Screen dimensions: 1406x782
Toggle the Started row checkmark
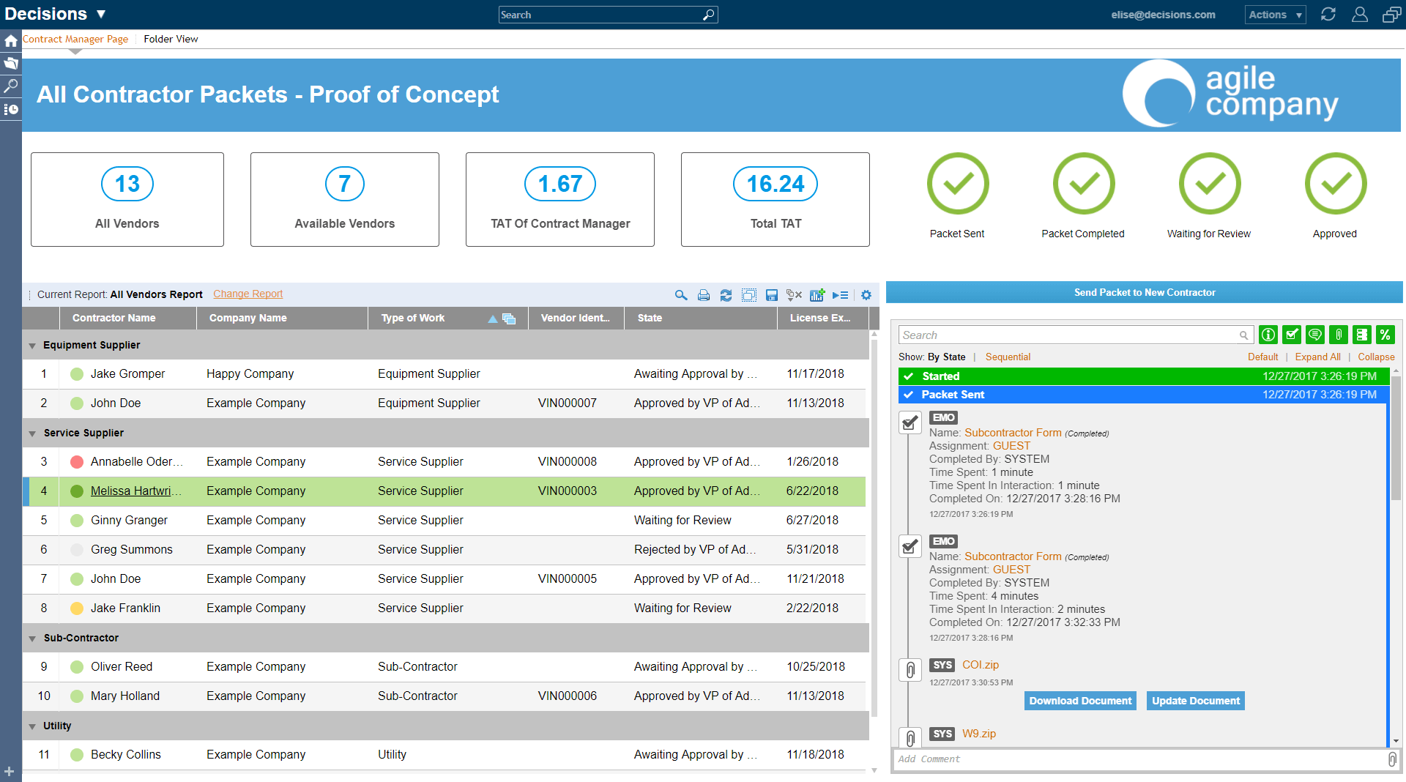coord(909,376)
